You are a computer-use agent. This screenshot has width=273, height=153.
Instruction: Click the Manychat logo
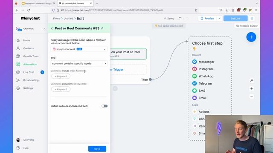pos(30,18)
